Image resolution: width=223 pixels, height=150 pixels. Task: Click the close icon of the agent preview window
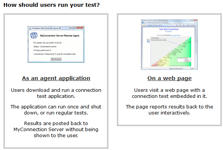[x=80, y=28]
